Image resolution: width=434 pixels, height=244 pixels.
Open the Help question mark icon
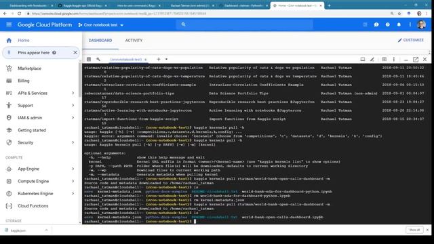pyautogui.click(x=387, y=24)
